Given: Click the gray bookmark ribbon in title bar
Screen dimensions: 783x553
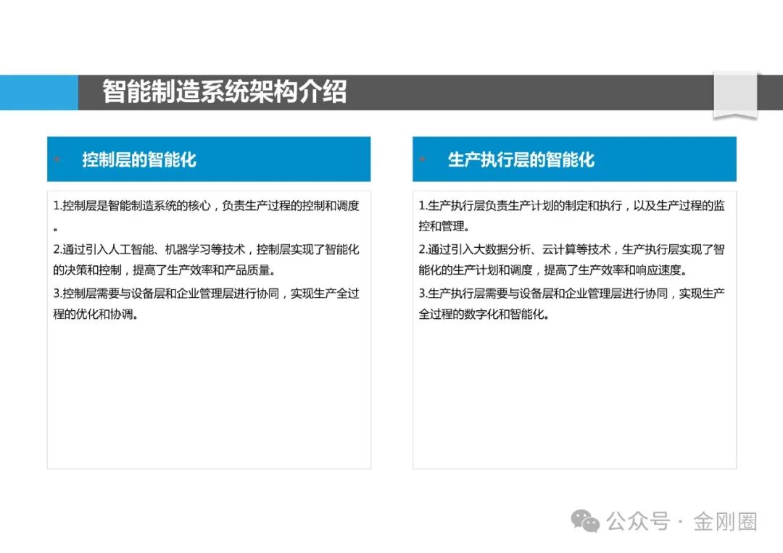Looking at the screenshot, I should click(735, 96).
